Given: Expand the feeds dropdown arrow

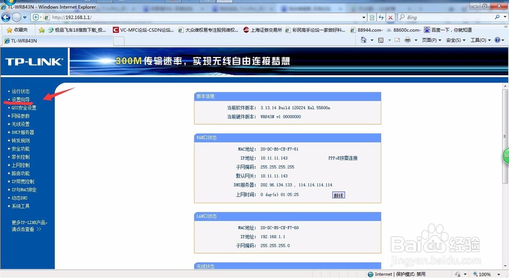Looking at the screenshot, I should (x=389, y=40).
